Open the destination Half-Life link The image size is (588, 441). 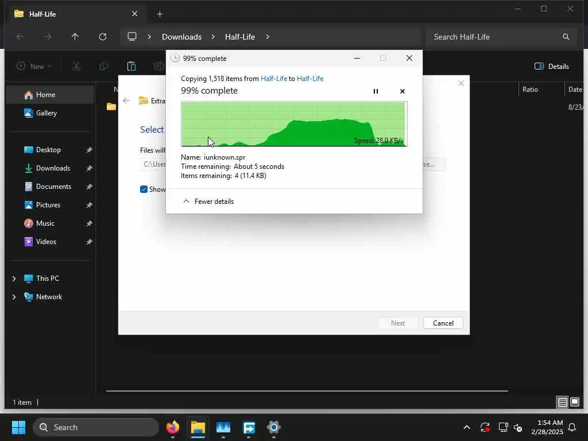[310, 78]
